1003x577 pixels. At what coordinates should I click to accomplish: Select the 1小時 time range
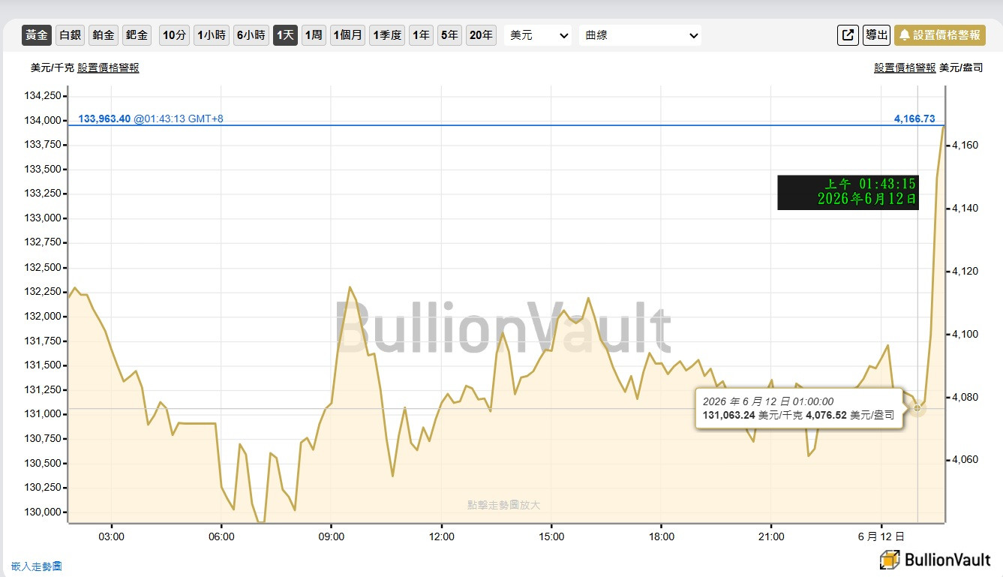(x=212, y=35)
